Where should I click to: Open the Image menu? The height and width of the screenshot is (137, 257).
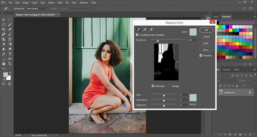point(25,3)
